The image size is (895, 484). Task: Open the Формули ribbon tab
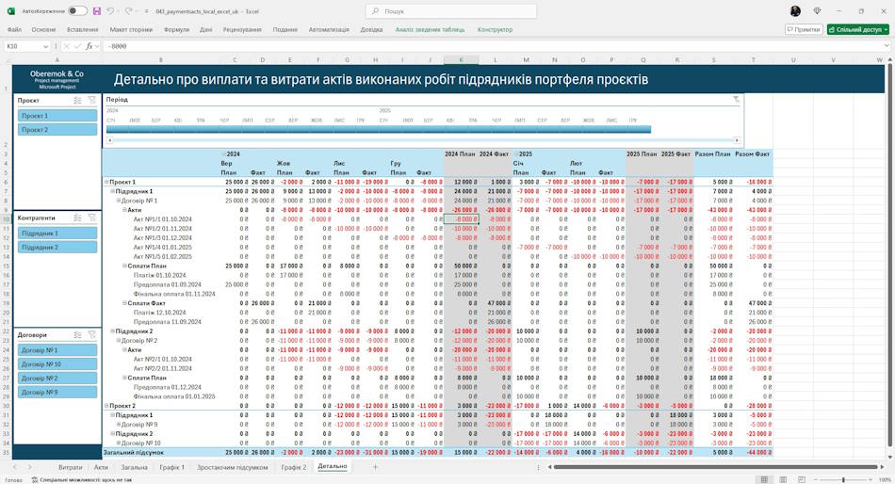coord(176,29)
